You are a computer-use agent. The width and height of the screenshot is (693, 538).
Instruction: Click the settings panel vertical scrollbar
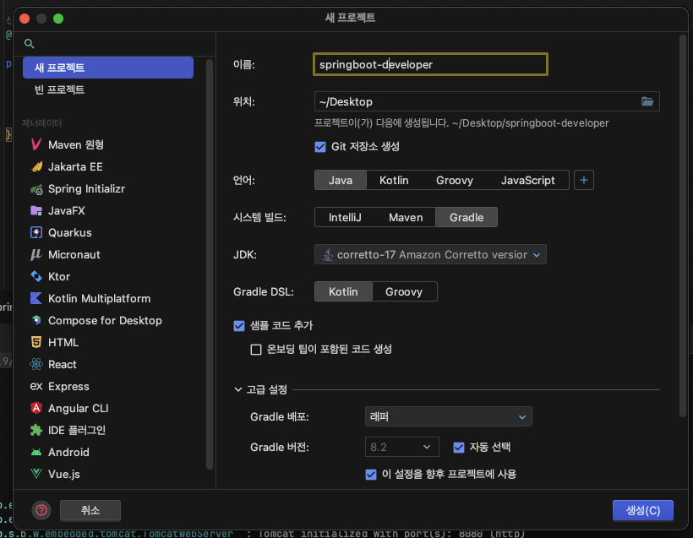(x=682, y=226)
